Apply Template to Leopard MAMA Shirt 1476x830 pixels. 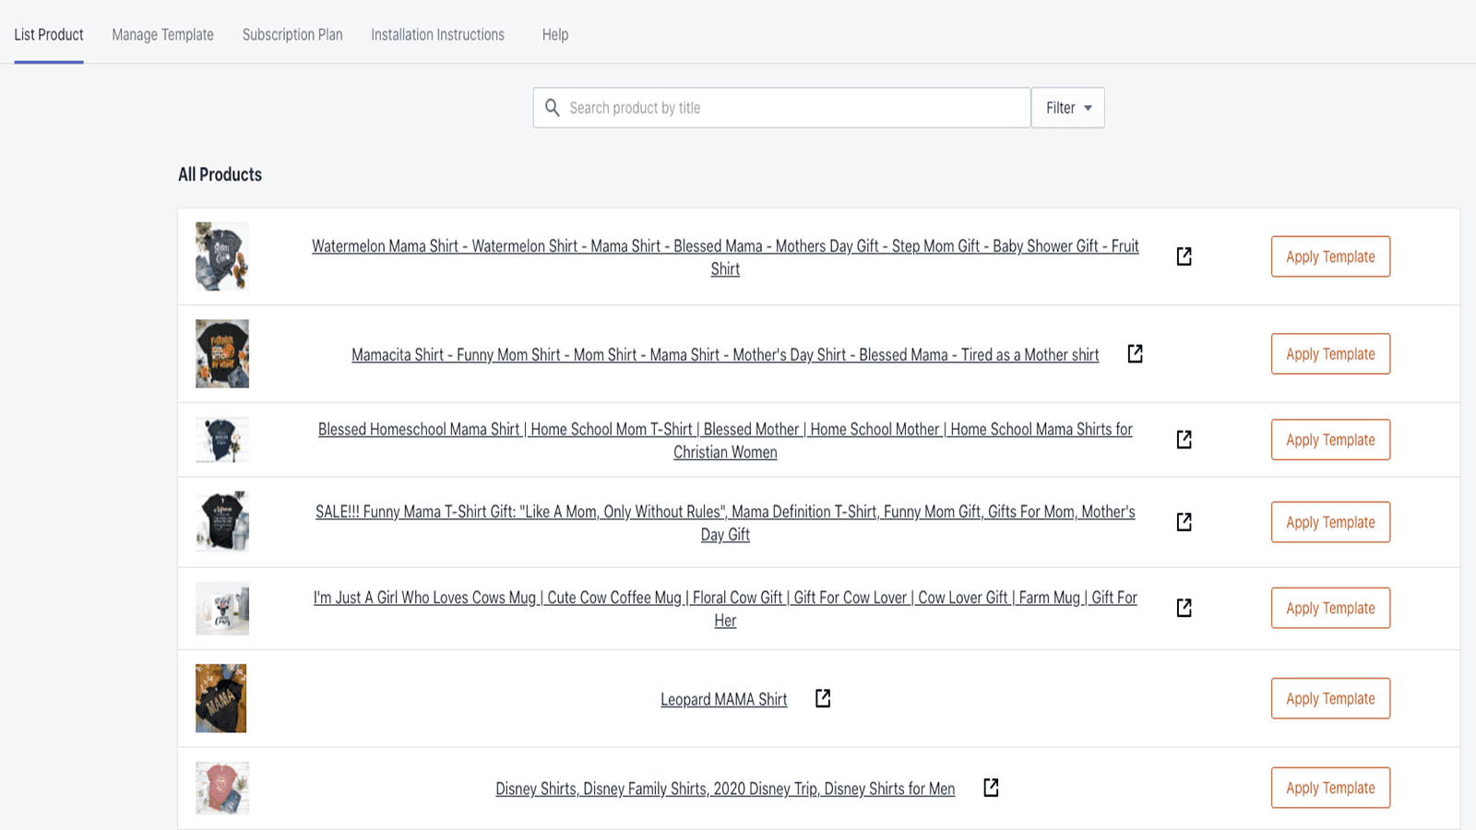[1330, 698]
